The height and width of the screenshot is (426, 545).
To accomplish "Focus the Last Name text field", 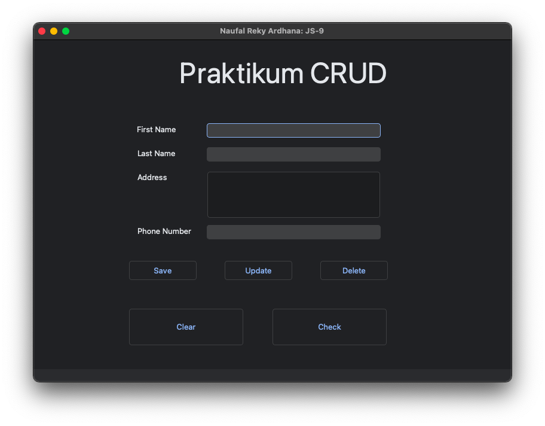I will 293,154.
